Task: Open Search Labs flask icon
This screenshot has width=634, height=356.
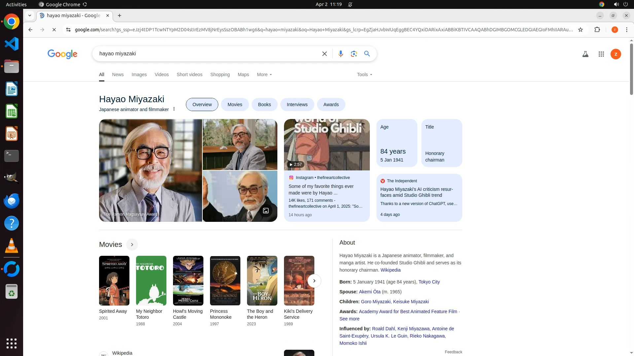Action: click(585, 54)
